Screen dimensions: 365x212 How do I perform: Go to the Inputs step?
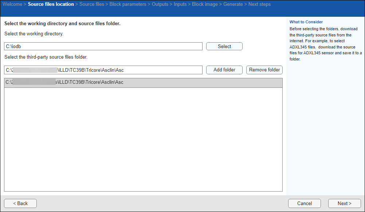180,4
